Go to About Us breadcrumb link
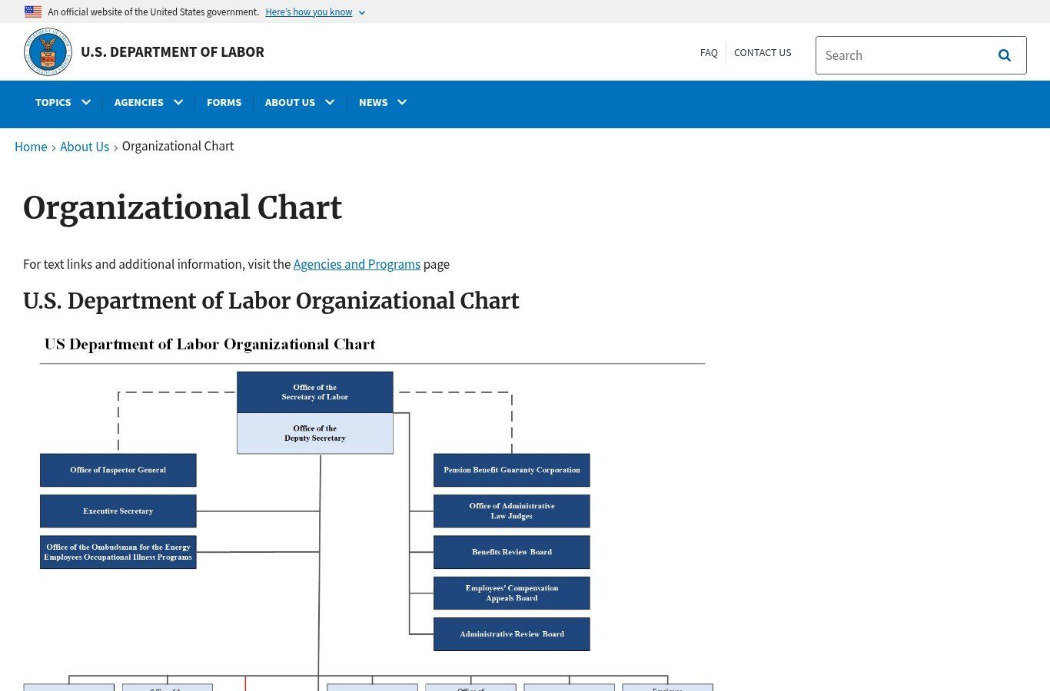 click(x=85, y=147)
